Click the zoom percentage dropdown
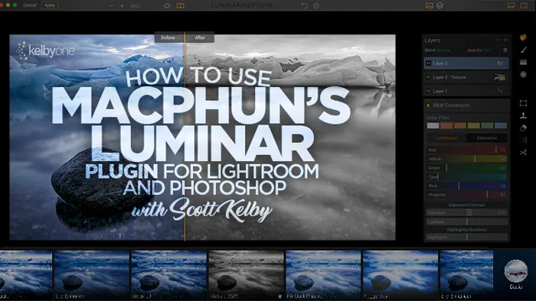Screen dimensions: 536x301 [x=134, y=6]
